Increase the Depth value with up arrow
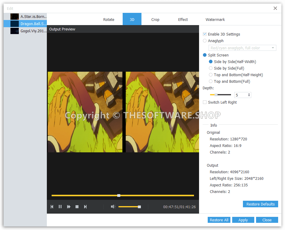Screen dimensions: 285x230 tap(249, 94)
